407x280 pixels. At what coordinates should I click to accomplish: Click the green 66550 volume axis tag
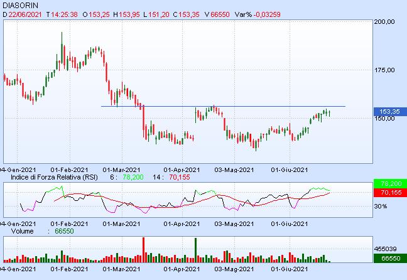pos(390,259)
